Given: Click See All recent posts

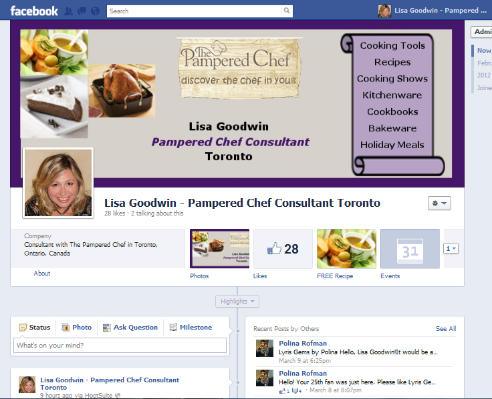Looking at the screenshot, I should (x=446, y=328).
